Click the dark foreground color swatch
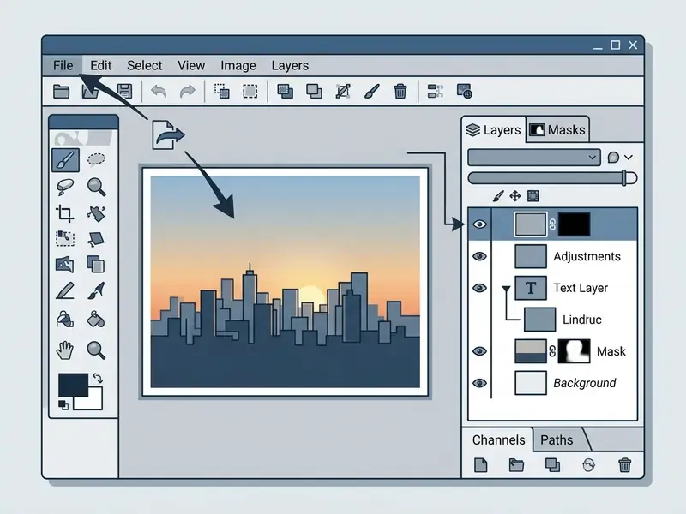The width and height of the screenshot is (686, 514). point(73,385)
